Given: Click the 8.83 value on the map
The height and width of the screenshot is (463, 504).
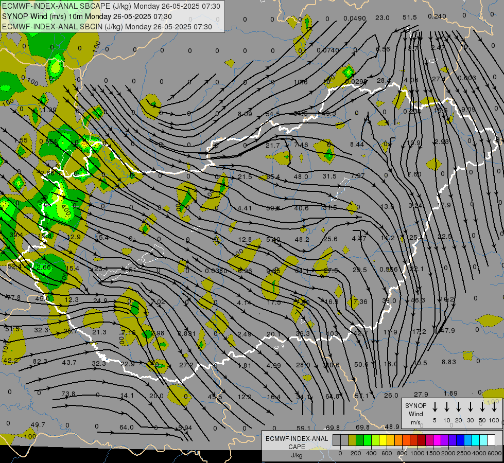Looking at the screenshot, I should click(449, 362).
